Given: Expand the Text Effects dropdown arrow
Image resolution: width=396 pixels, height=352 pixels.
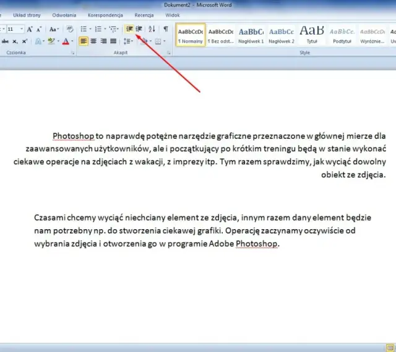Looking at the screenshot, I should tap(43, 41).
